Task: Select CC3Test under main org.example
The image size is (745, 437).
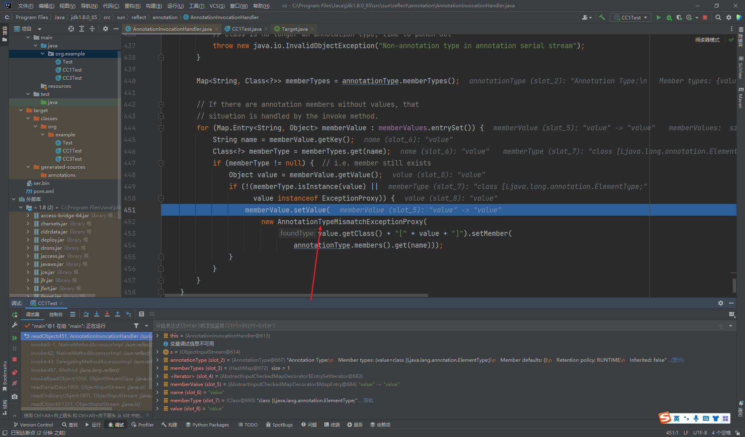Action: tap(72, 78)
